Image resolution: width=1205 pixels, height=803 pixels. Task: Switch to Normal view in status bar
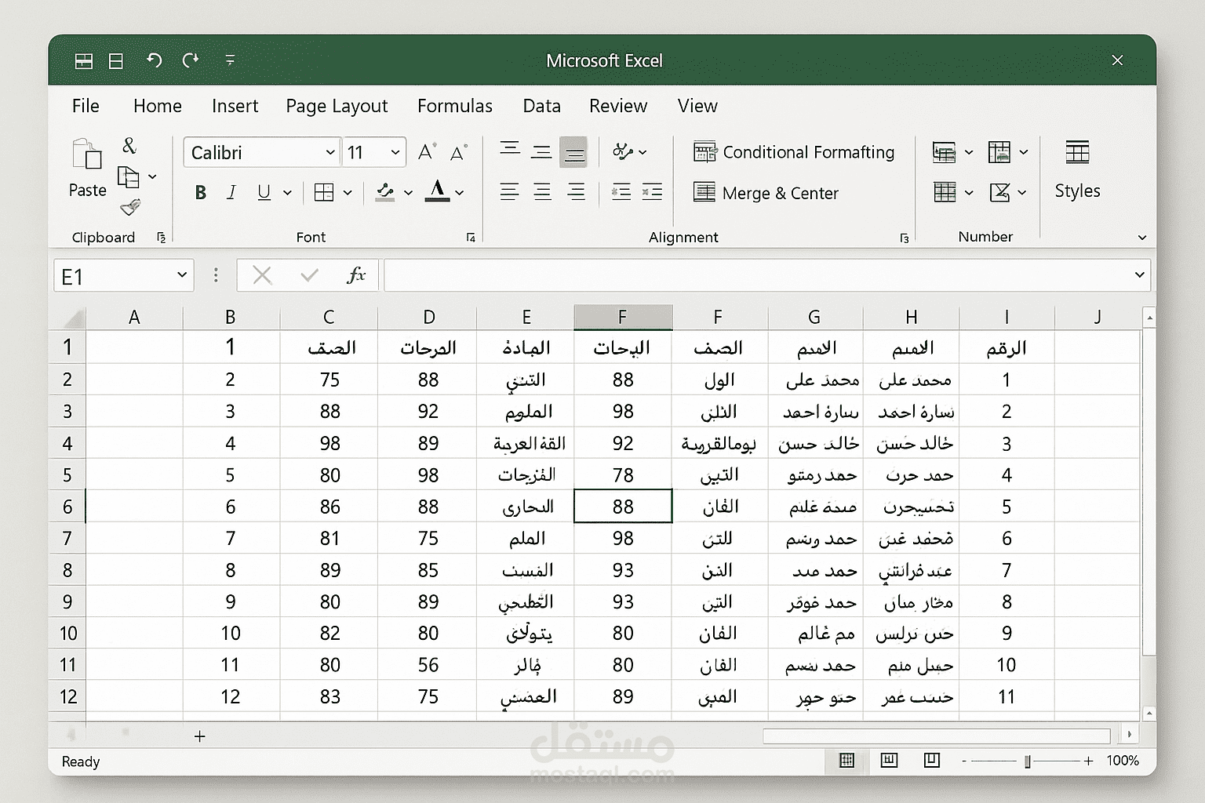(x=846, y=761)
